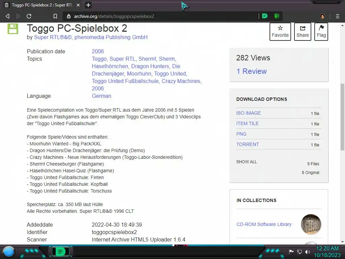The image size is (345, 259).
Task: Click the green floppy disk software icon
Action: [x=13, y=29]
